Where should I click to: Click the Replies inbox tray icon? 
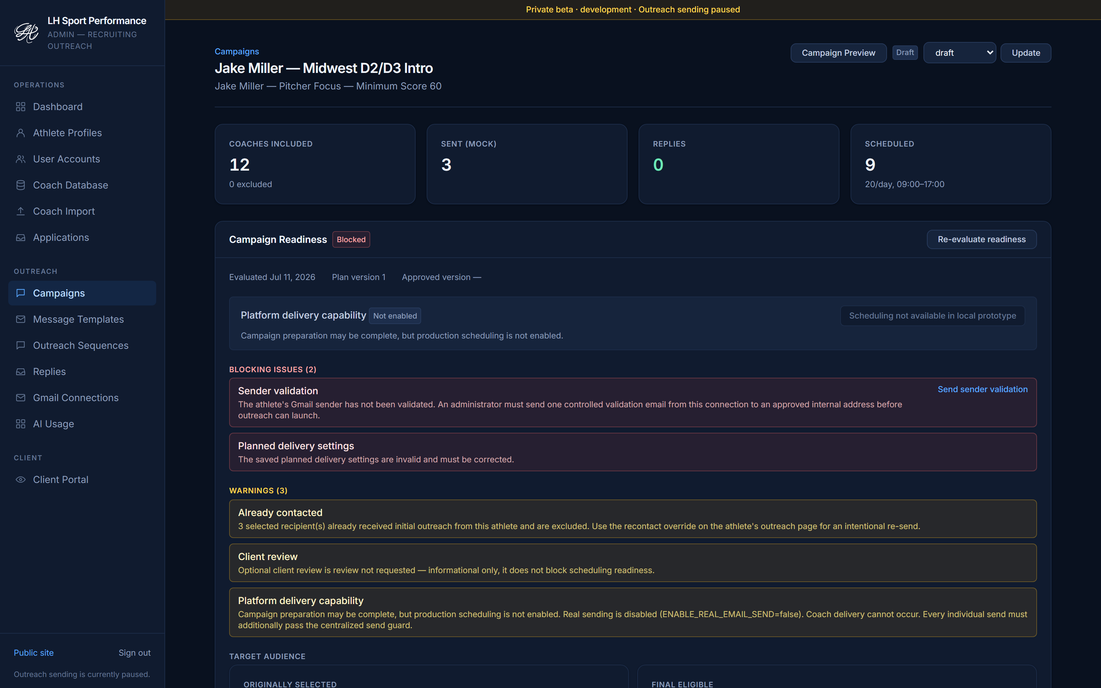(x=21, y=372)
